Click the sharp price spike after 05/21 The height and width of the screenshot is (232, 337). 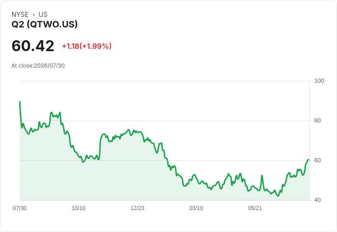(262, 176)
